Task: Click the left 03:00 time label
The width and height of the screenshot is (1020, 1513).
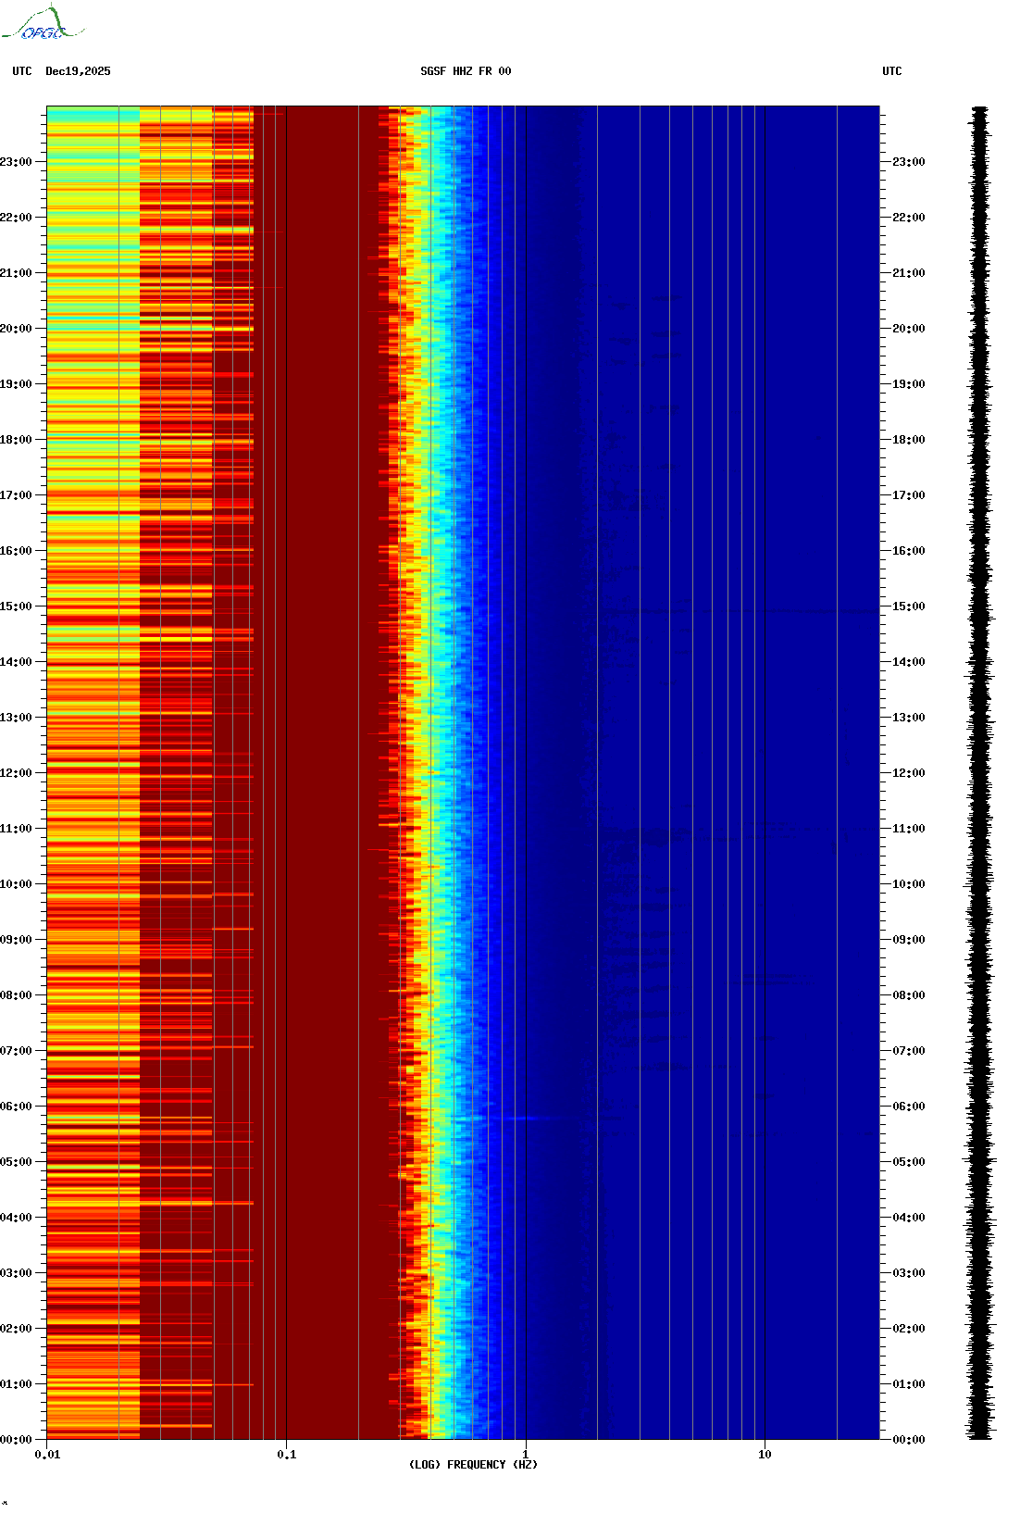Action: pyautogui.click(x=16, y=1273)
